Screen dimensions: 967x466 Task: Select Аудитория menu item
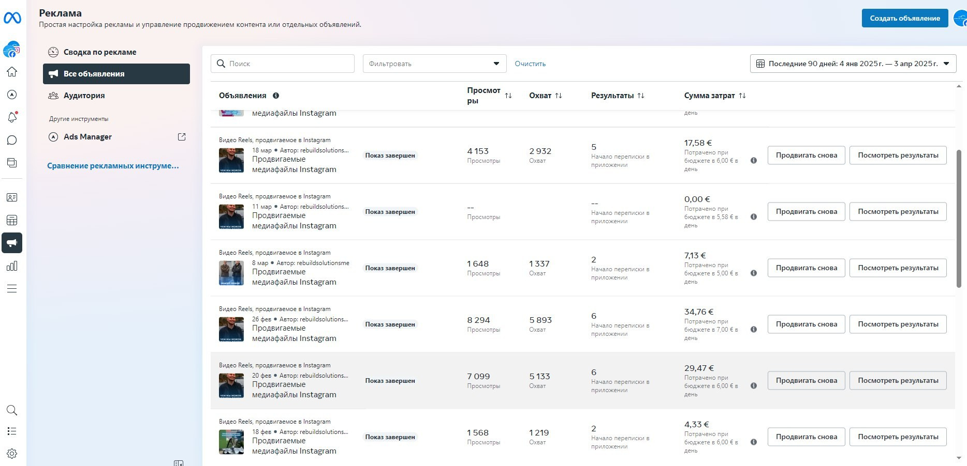[x=84, y=96]
